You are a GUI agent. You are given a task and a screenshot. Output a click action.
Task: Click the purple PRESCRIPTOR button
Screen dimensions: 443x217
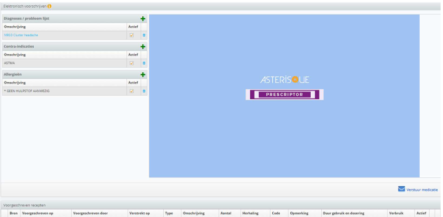tap(284, 94)
